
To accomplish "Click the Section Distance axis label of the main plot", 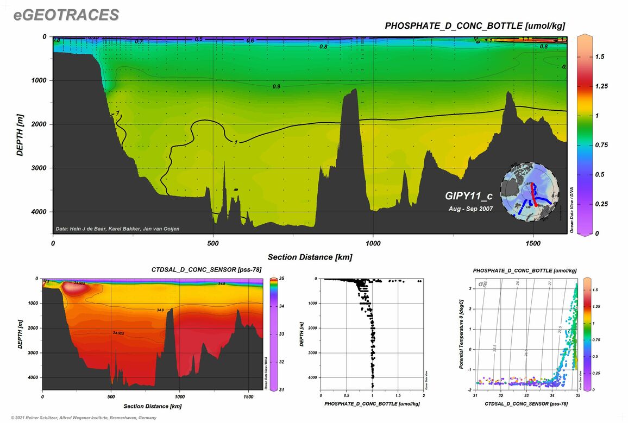I will [310, 257].
